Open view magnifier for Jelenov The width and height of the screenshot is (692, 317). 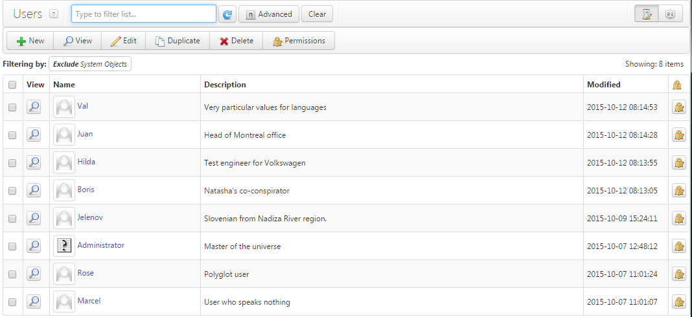[x=34, y=218]
